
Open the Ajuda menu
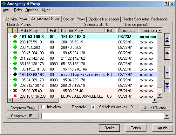pos(46,10)
